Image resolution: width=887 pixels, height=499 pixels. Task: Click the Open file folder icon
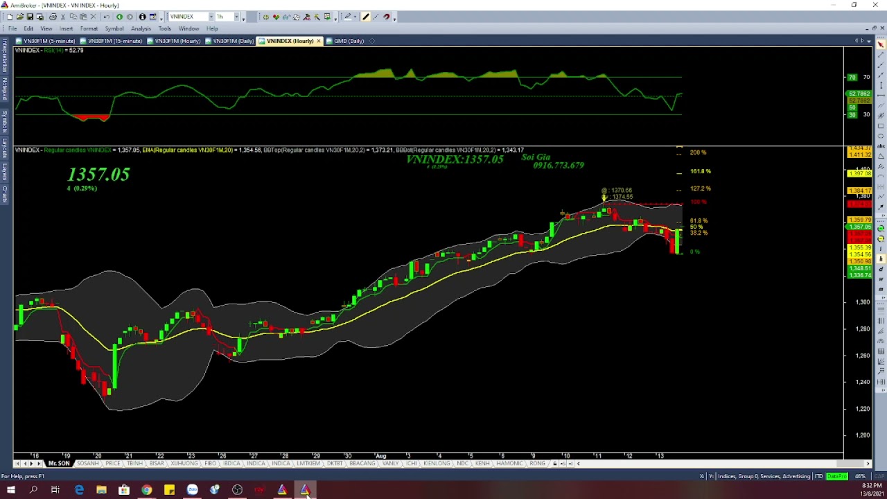click(x=19, y=17)
